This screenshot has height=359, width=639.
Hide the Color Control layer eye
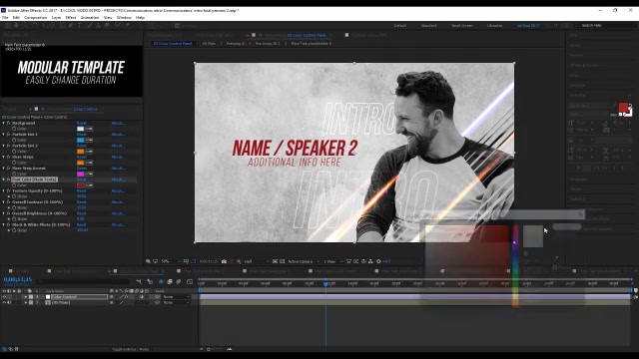(4, 297)
